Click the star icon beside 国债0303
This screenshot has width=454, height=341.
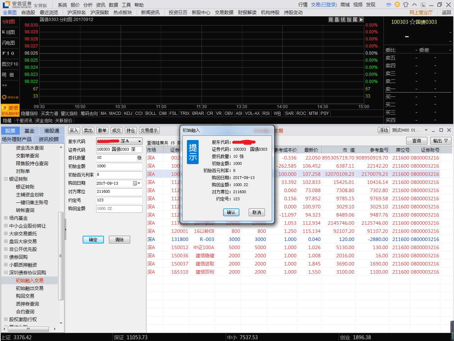(x=412, y=22)
